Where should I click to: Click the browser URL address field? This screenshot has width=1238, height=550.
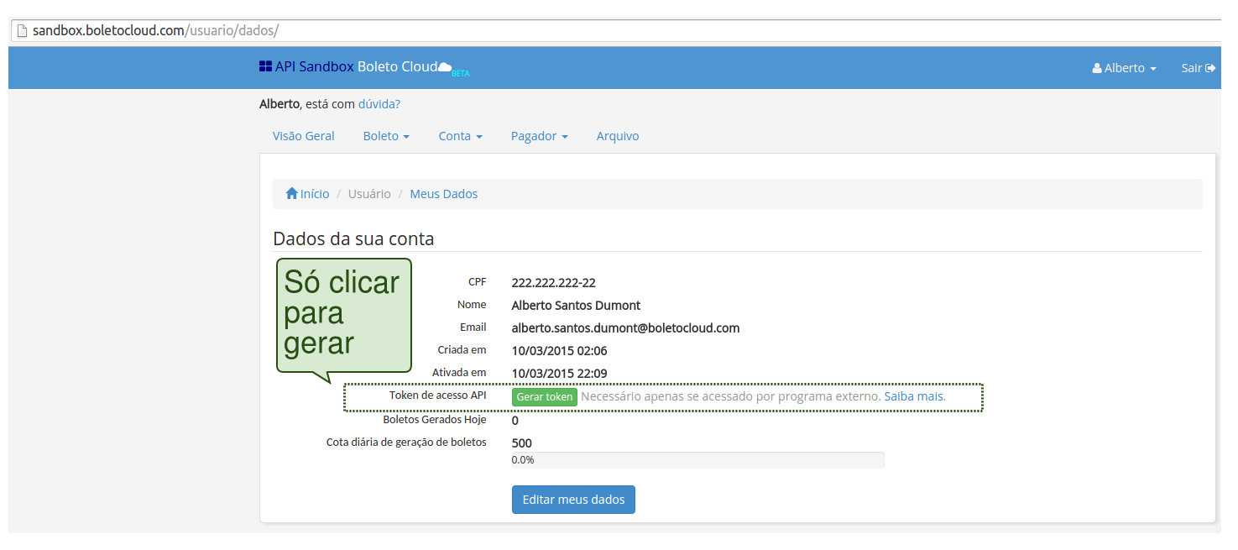(588, 31)
